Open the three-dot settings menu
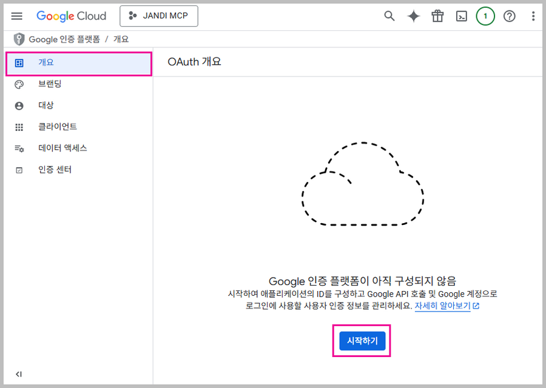This screenshot has height=388, width=546. [x=533, y=16]
